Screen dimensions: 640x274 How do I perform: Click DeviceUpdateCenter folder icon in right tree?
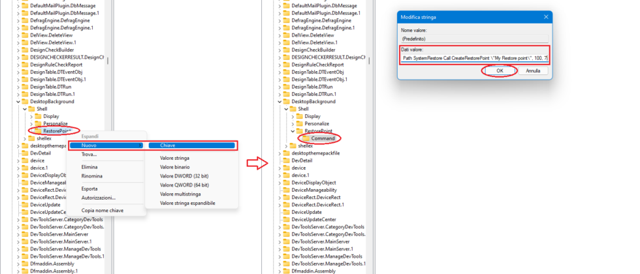point(286,220)
